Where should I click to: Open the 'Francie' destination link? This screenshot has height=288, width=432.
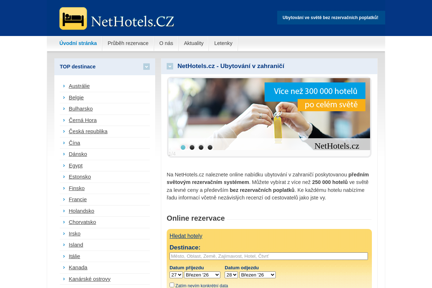tap(78, 199)
